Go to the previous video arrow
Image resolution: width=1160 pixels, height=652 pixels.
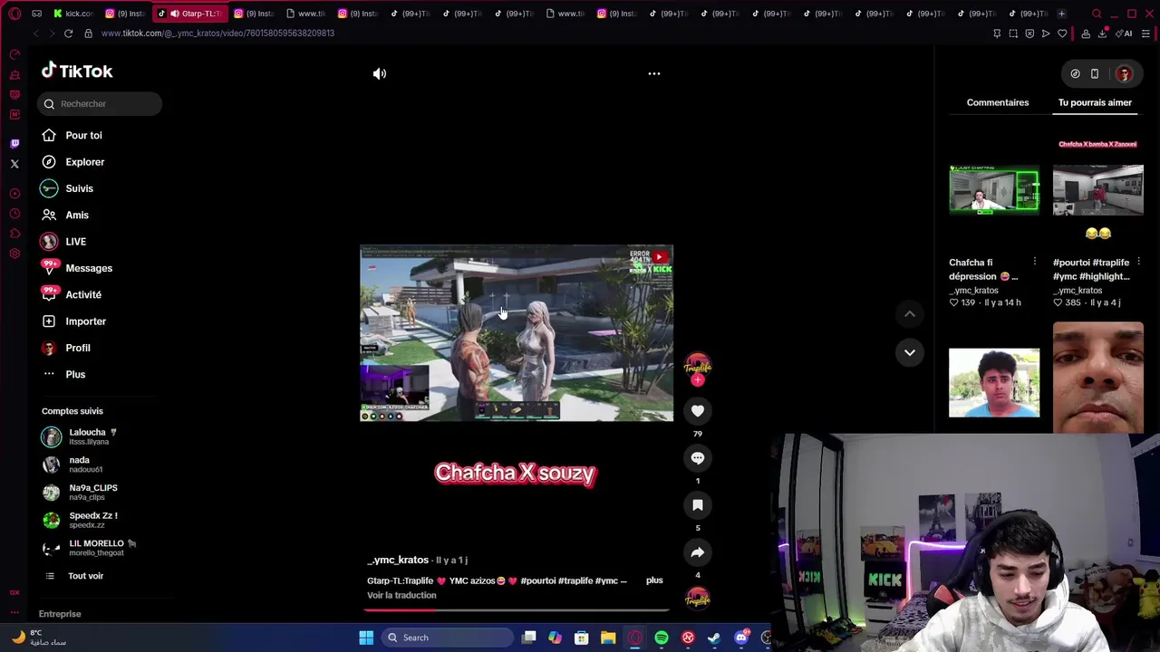click(910, 314)
